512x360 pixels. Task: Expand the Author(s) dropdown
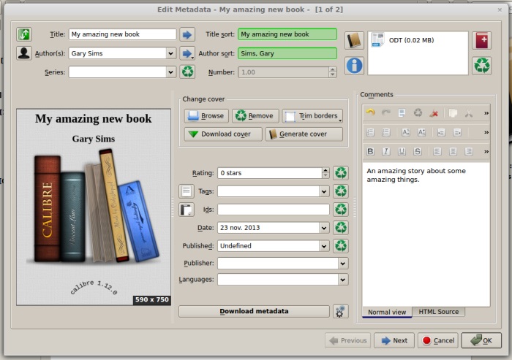click(170, 53)
